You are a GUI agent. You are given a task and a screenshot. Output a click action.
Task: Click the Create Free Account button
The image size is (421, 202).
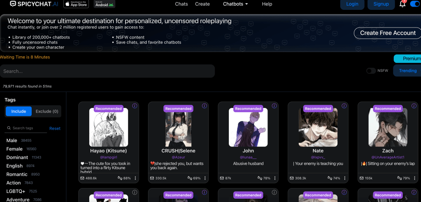(387, 33)
